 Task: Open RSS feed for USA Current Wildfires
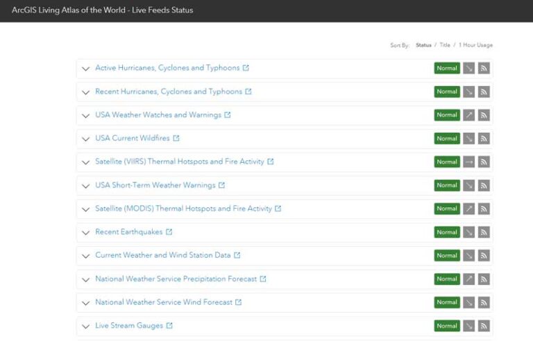coord(484,139)
